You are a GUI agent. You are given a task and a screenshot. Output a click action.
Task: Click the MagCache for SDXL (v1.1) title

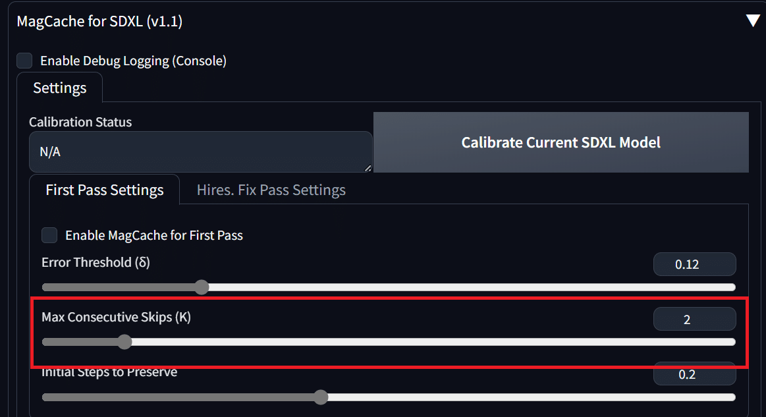[x=99, y=22]
